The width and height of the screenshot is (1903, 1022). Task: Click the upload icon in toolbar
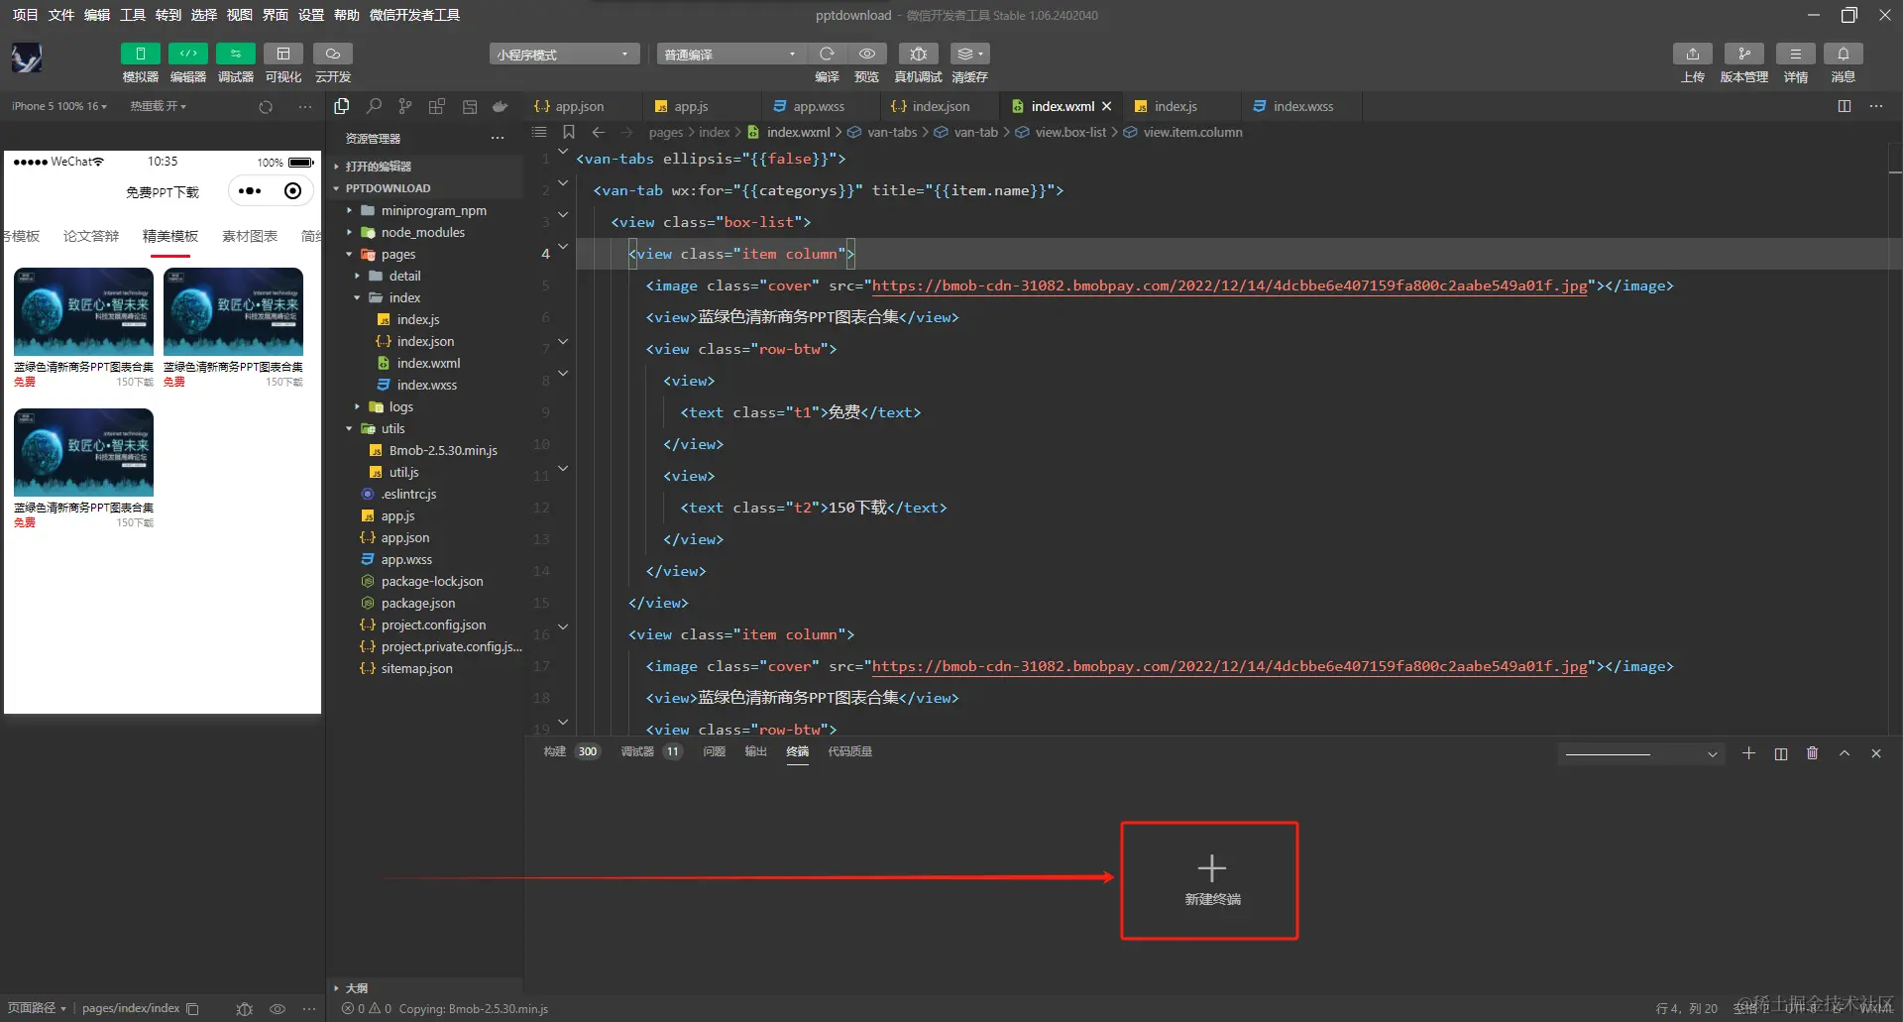pyautogui.click(x=1692, y=54)
